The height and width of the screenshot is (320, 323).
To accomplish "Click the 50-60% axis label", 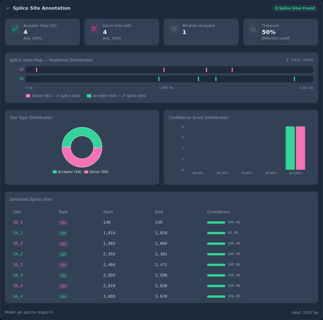I will pos(198,173).
